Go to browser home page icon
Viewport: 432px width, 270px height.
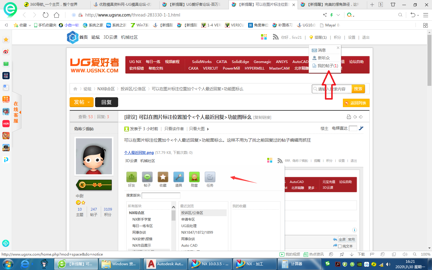coord(56,15)
